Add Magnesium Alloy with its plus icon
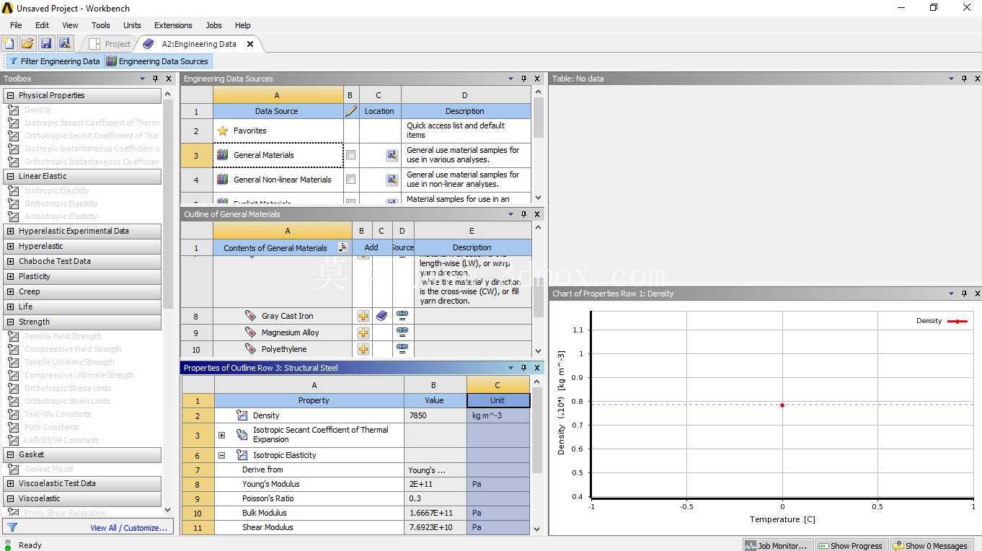Image resolution: width=982 pixels, height=551 pixels. point(363,332)
